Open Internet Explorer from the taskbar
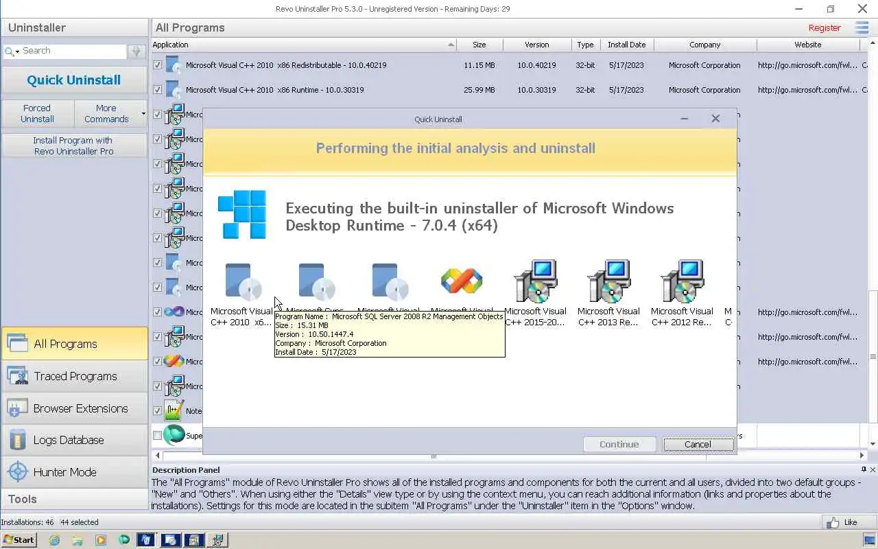The height and width of the screenshot is (549, 878). pos(54,540)
